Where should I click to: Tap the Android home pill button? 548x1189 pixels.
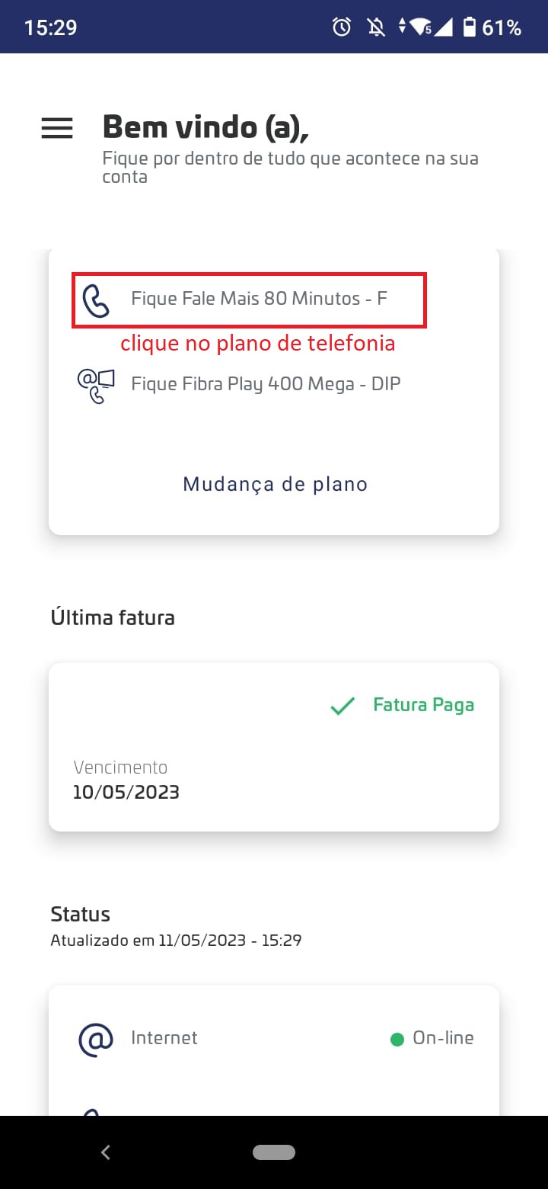pyautogui.click(x=274, y=1152)
